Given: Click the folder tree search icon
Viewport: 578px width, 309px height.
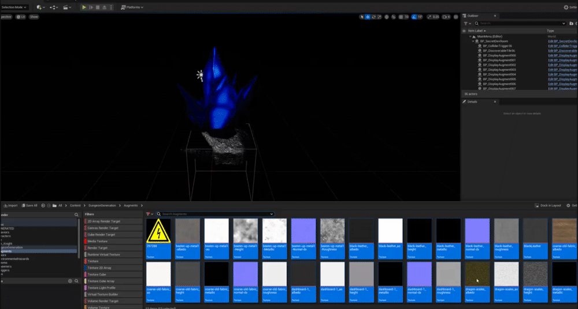Looking at the screenshot, I should tap(77, 215).
